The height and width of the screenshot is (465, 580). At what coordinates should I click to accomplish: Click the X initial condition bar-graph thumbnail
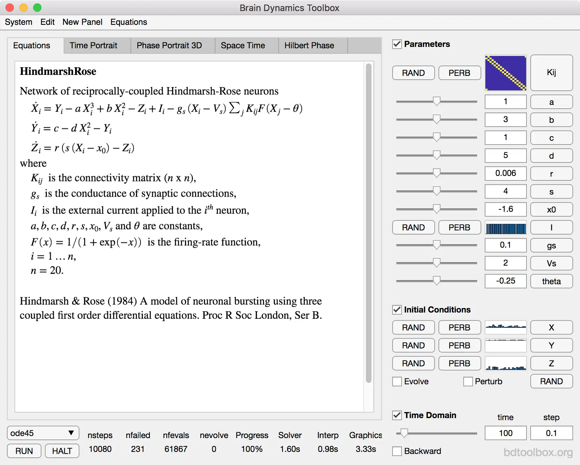[x=505, y=327]
